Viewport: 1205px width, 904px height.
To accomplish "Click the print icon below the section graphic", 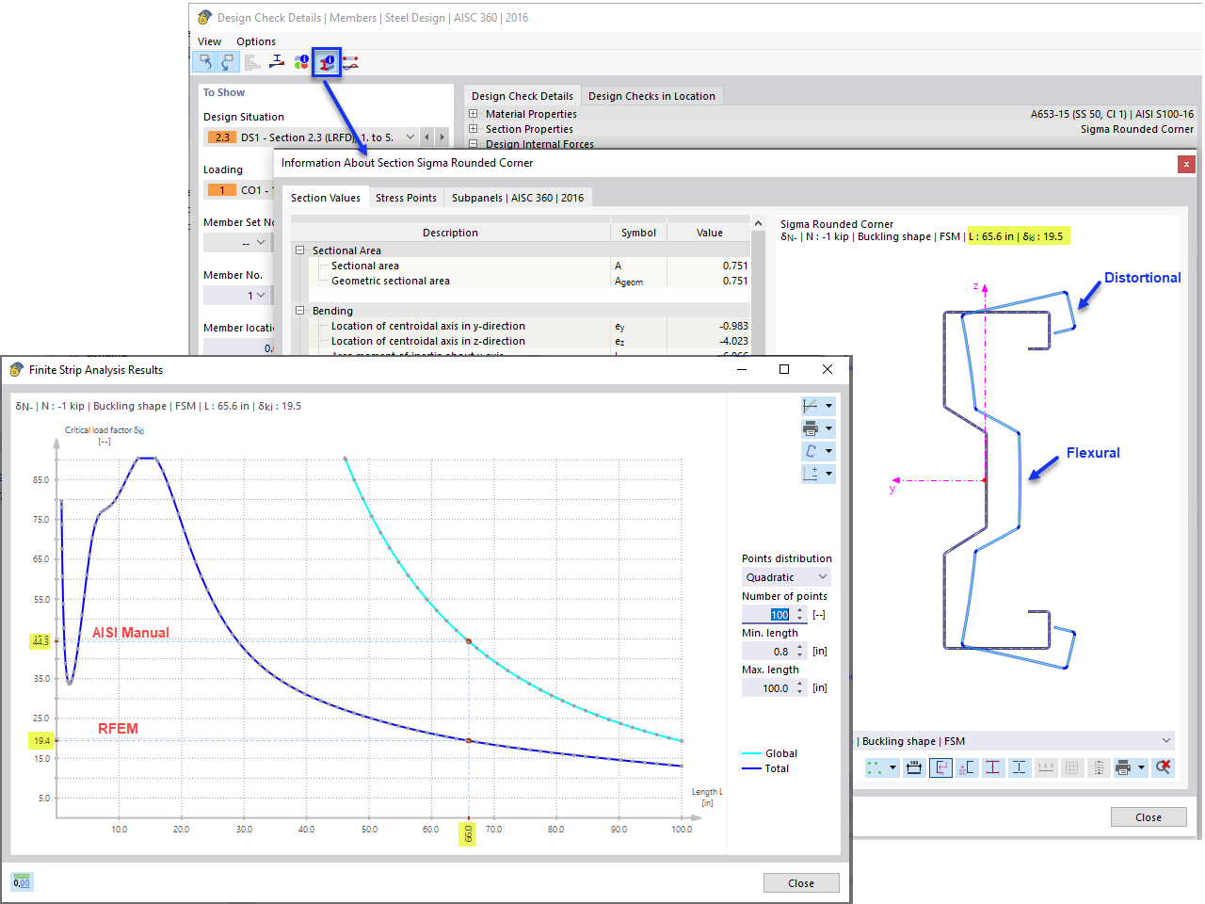I will 1123,767.
